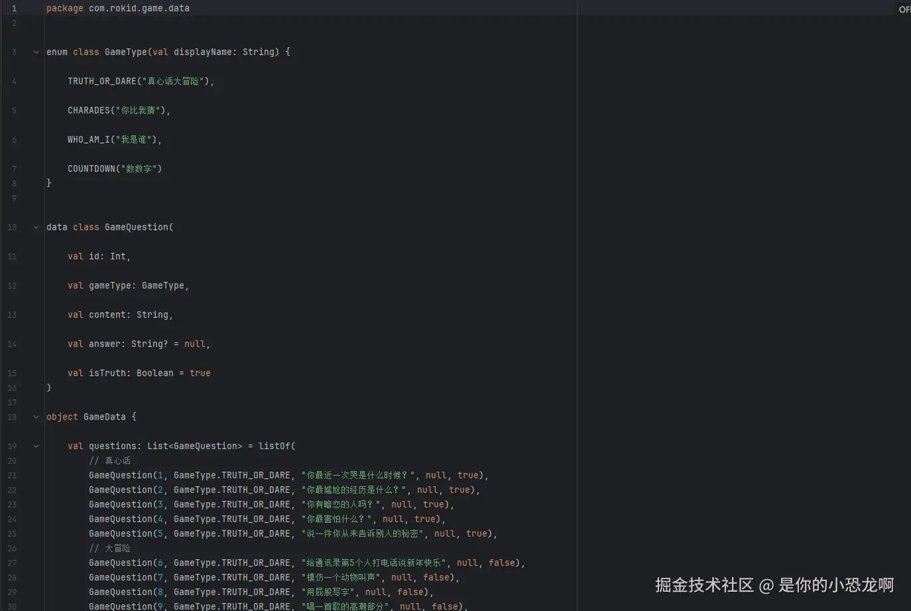Click line number 1 in the gutter
This screenshot has width=911, height=611.
[14, 8]
